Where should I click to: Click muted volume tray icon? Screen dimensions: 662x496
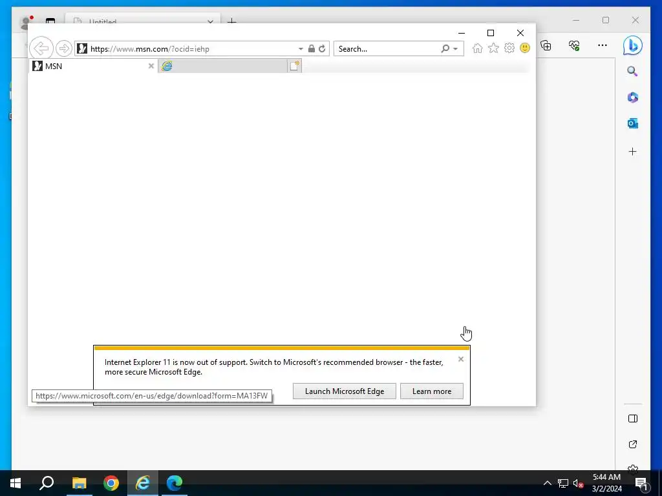click(x=578, y=483)
